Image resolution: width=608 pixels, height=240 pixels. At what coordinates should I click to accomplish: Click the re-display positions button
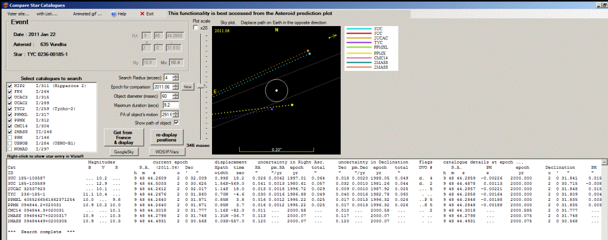point(167,137)
